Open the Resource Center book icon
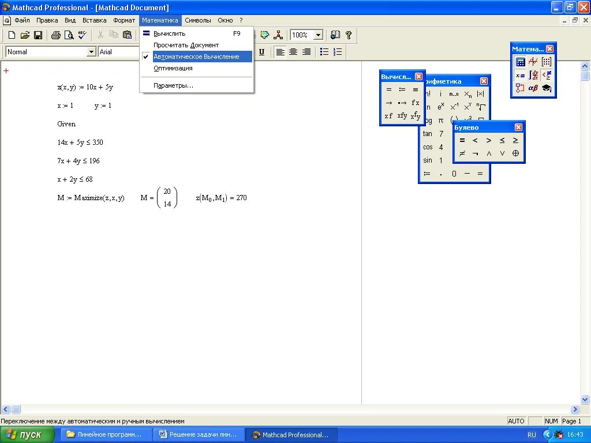 [x=335, y=35]
